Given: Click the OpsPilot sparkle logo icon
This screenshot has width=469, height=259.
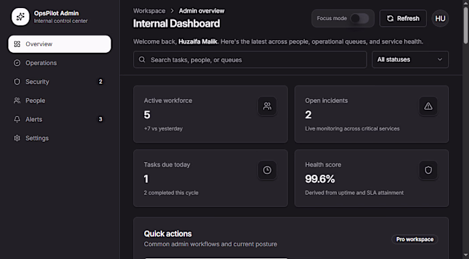Looking at the screenshot, I should coord(20,17).
